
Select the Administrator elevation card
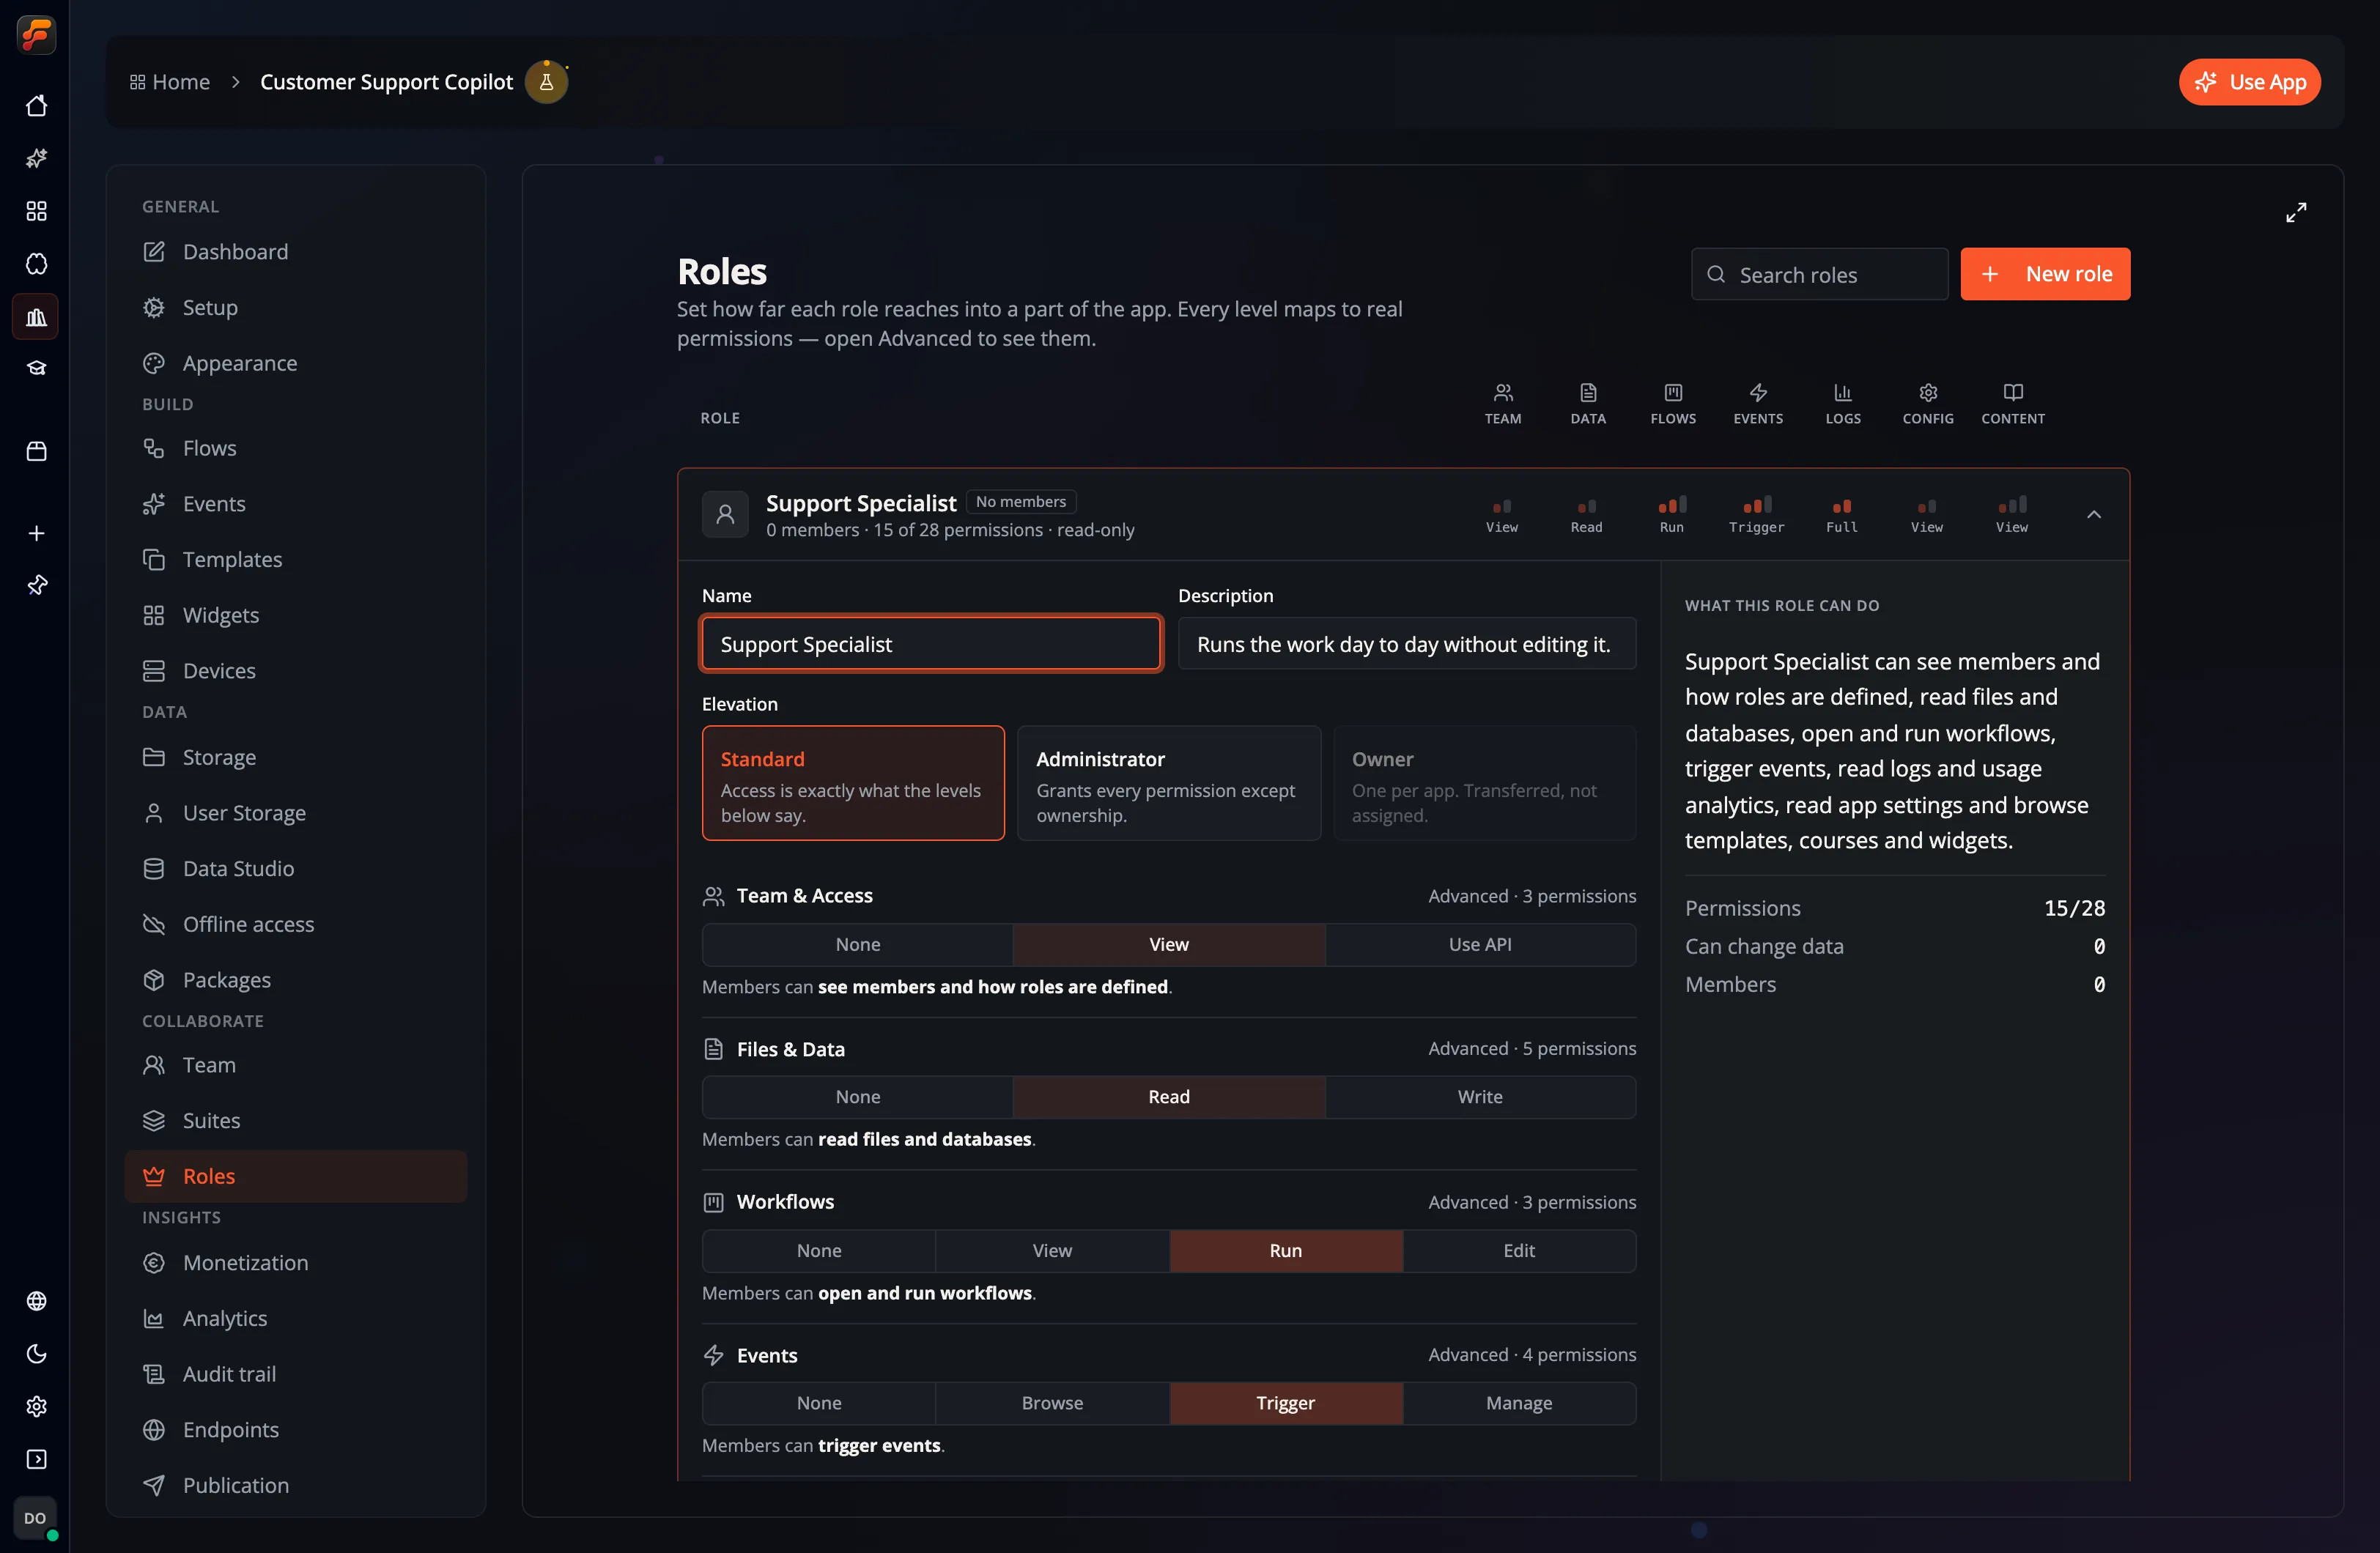click(x=1168, y=783)
